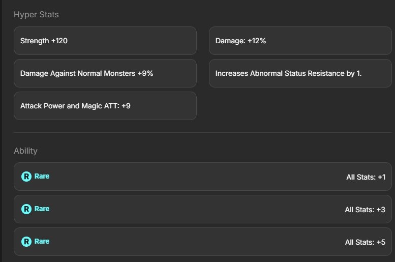
Task: Click the divider line above the Ability section
Action: tap(202, 133)
